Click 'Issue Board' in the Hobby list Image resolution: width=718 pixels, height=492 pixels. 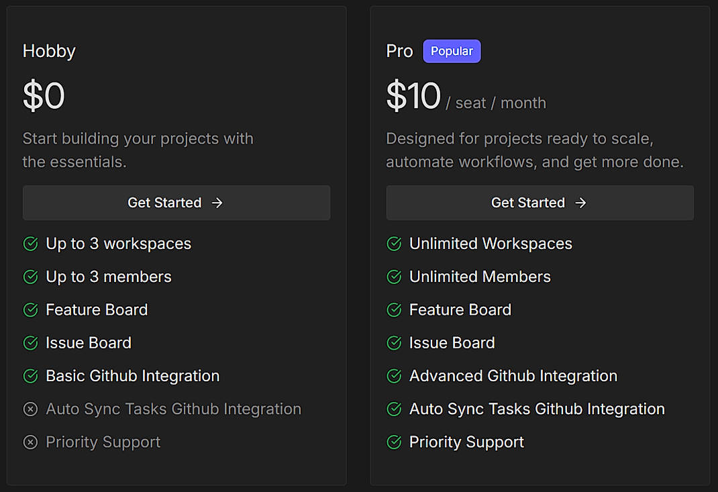click(89, 343)
